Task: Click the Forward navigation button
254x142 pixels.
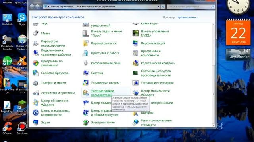Action: pos(37,6)
